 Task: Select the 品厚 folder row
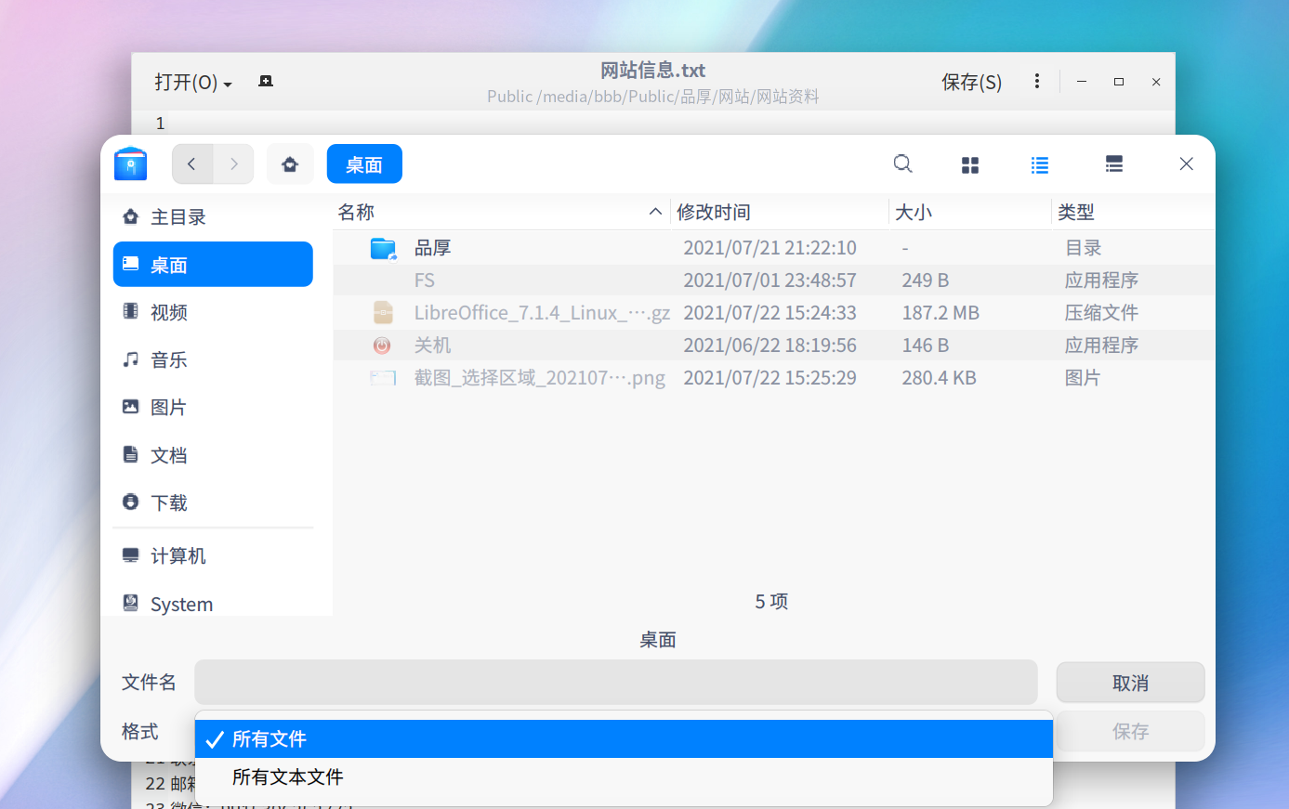(773, 248)
